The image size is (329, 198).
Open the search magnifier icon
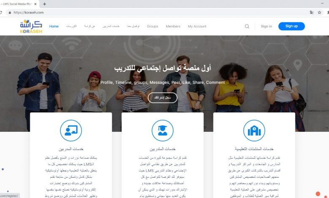247,27
